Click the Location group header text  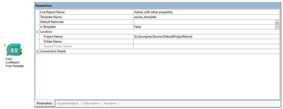click(46, 32)
